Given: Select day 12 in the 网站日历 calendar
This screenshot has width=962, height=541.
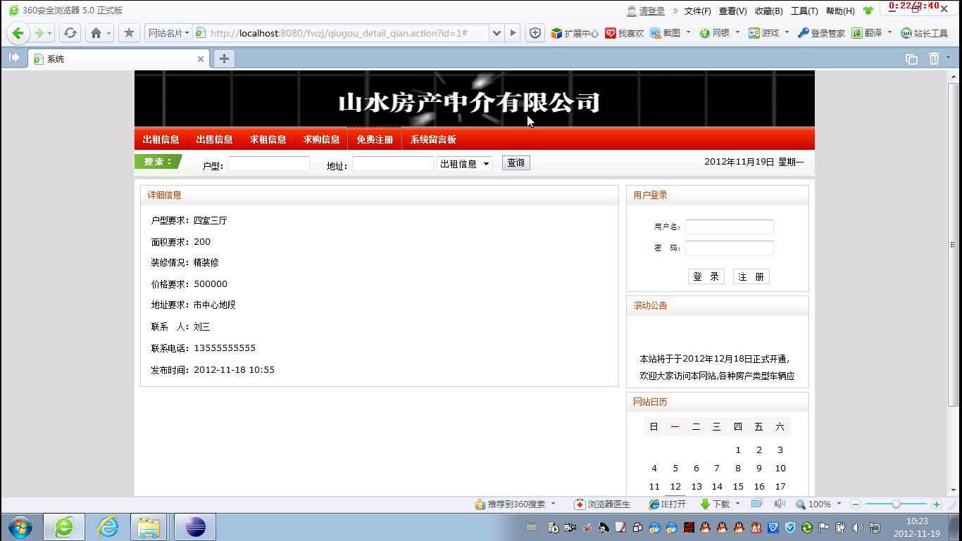Looking at the screenshot, I should 675,486.
